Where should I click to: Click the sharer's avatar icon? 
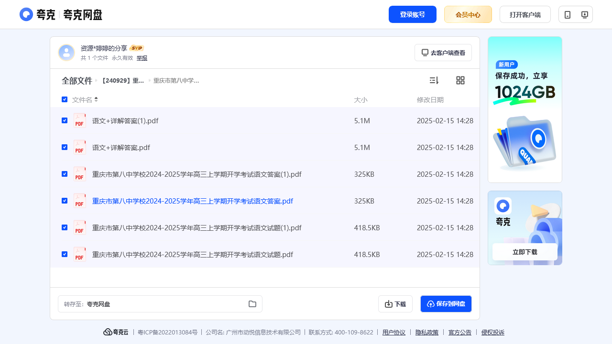66,53
